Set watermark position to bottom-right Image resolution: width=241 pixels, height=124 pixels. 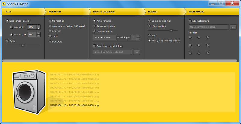pyautogui.click(x=208, y=53)
